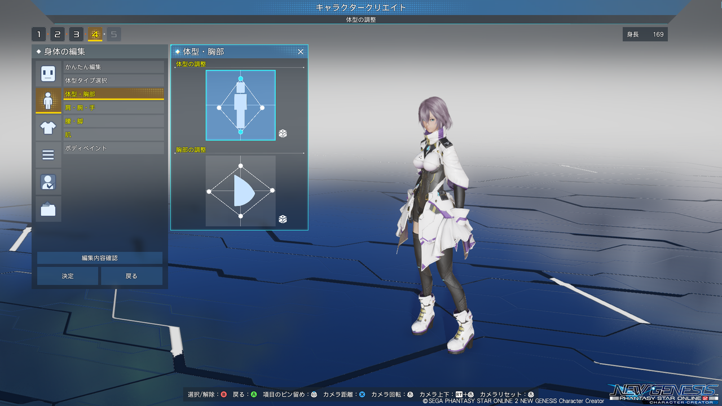Randomize 胸部の調整 with its dice icon
Screen dimensions: 722x406
click(283, 219)
